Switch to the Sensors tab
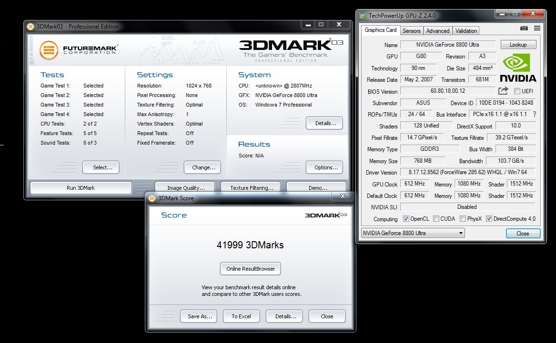The width and height of the screenshot is (556, 343). click(412, 30)
